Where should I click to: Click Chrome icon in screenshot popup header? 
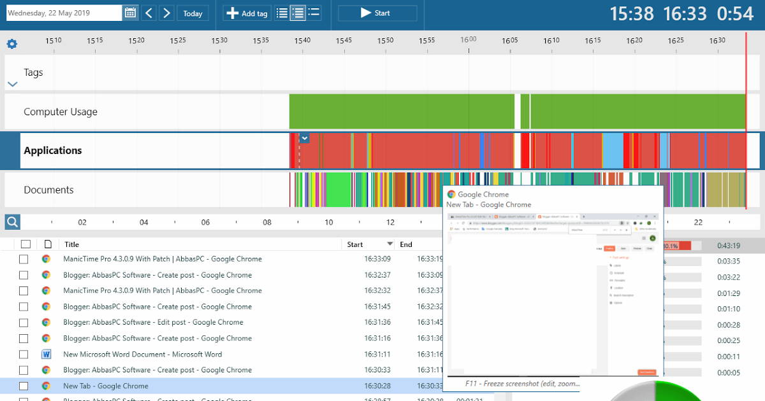pos(451,195)
